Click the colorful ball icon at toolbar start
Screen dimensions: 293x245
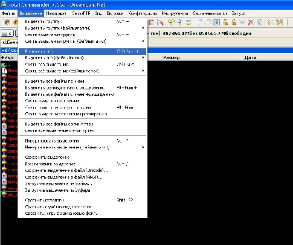coord(7,22)
